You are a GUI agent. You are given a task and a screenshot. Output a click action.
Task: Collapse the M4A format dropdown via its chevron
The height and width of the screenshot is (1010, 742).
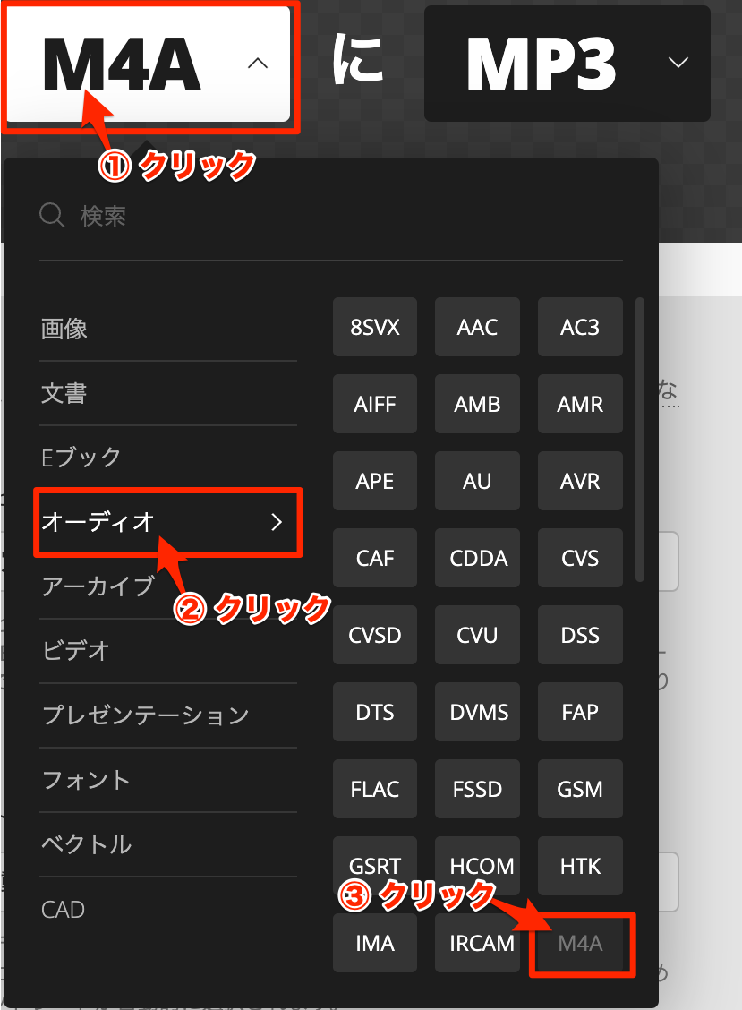click(258, 64)
